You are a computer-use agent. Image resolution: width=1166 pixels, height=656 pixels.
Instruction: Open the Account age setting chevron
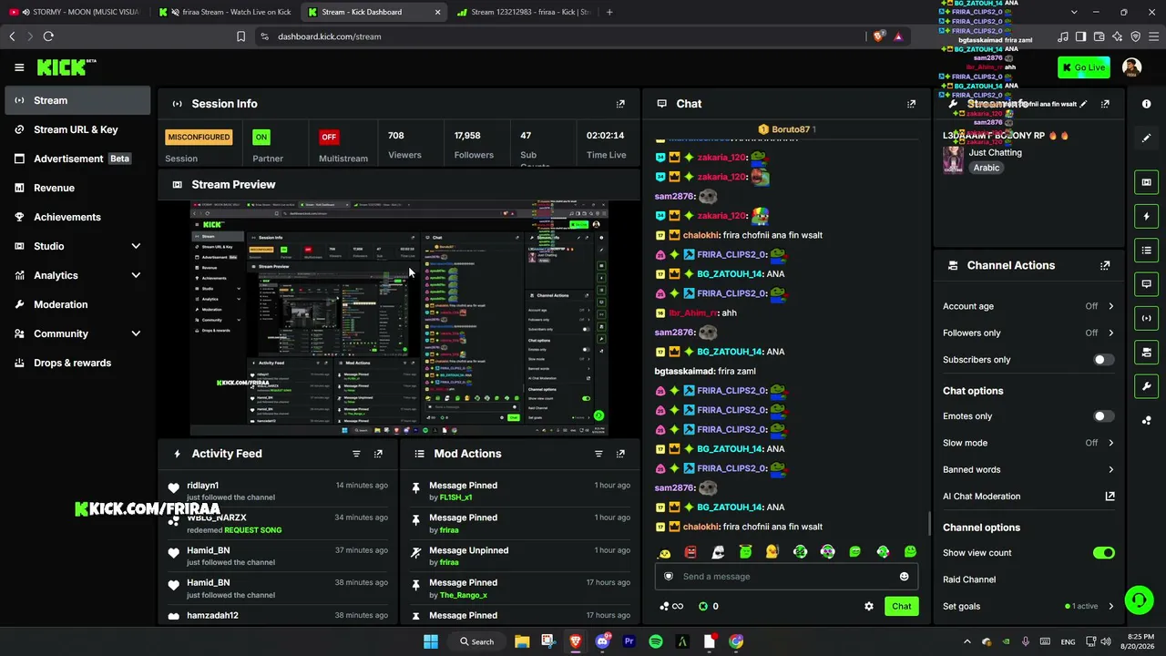1110,306
